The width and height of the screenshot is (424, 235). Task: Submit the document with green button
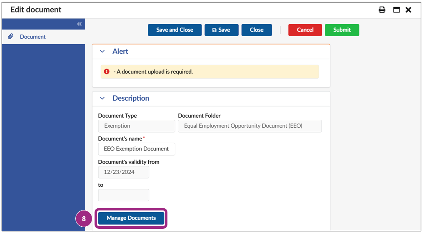(342, 30)
